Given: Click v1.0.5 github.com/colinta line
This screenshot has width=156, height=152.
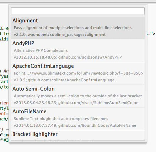Looking at the screenshot, I should point(64,80).
